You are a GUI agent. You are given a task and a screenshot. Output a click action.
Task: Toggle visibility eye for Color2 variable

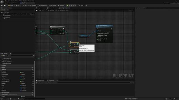33,87
